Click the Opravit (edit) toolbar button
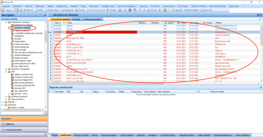This screenshot has height=137, width=263. [x=28, y=10]
